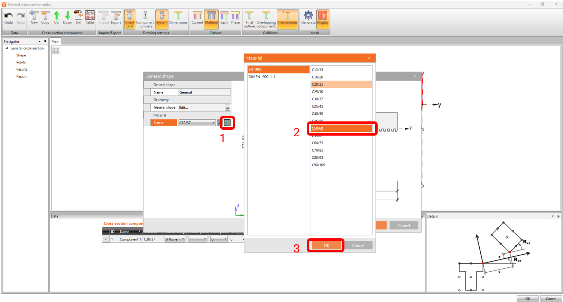Select Results in the Navigator tree
Screen dimensions: 563x302
tap(22, 69)
